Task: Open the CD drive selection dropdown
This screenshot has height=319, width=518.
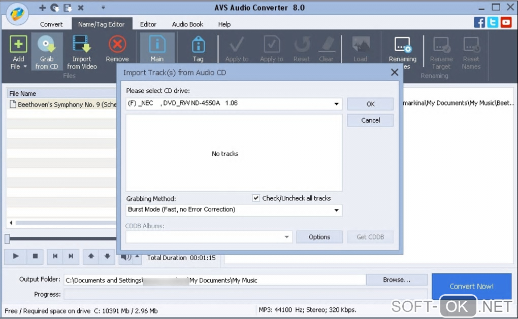Action: point(336,104)
